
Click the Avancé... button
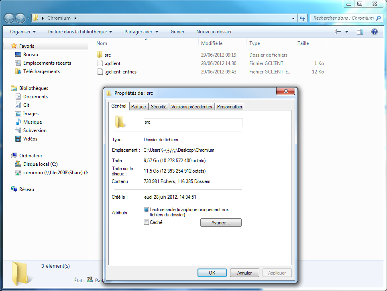tap(221, 223)
